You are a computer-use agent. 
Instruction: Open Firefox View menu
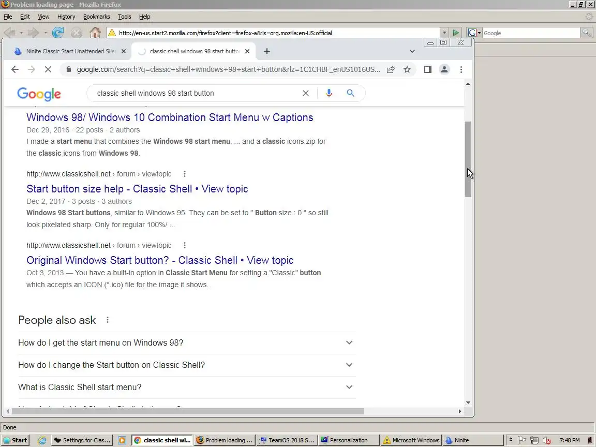(43, 17)
